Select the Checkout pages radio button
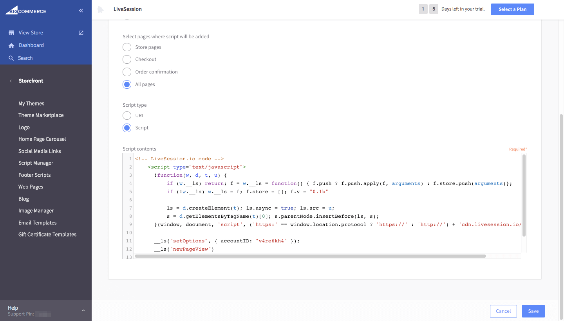 (x=127, y=59)
